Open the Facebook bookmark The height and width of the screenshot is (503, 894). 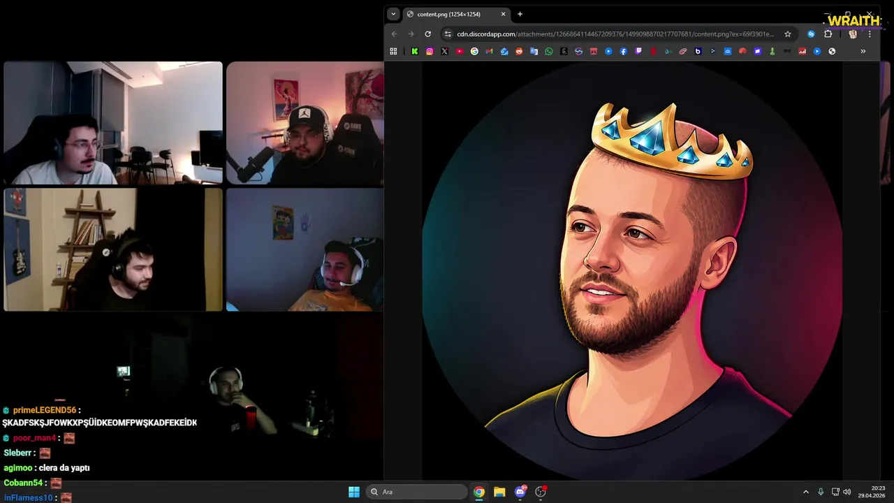pos(624,51)
